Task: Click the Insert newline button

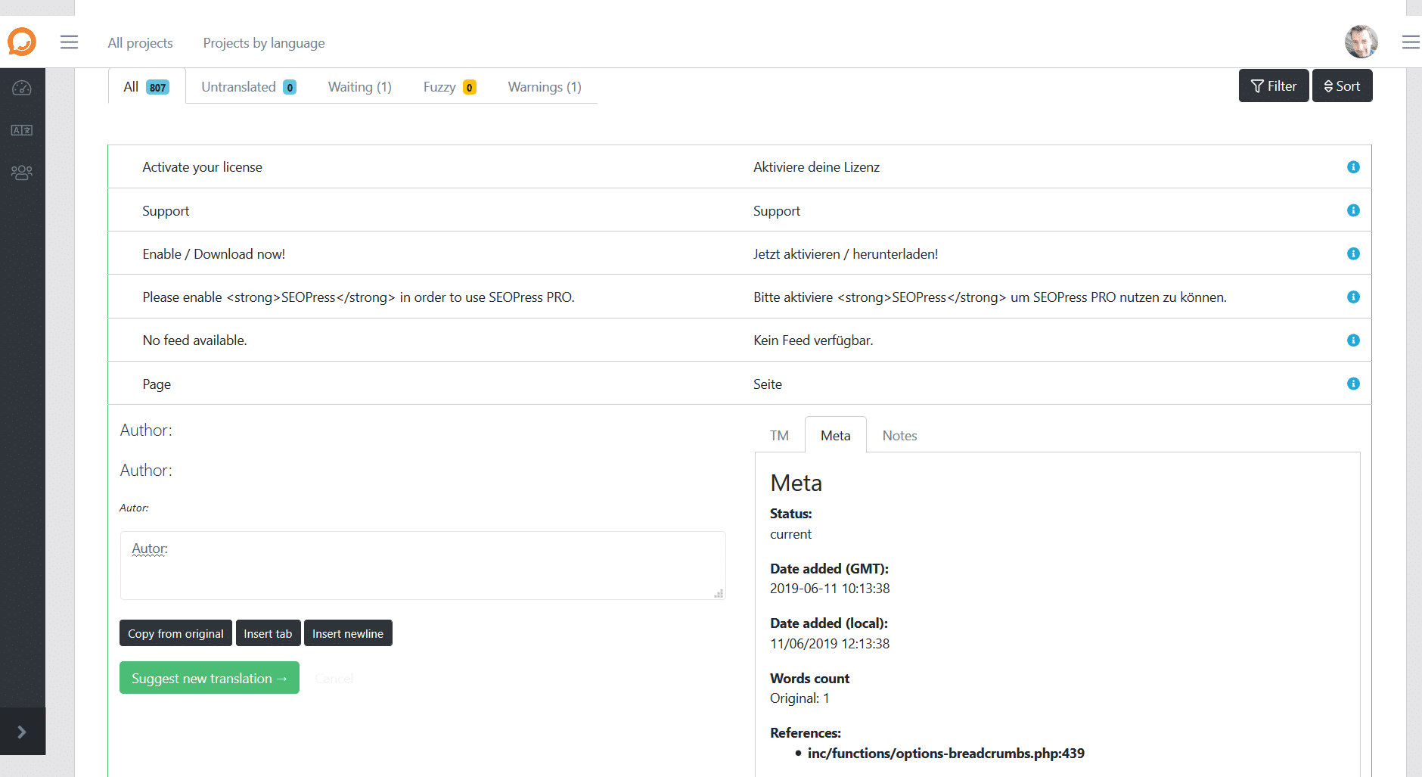Action: click(x=348, y=633)
